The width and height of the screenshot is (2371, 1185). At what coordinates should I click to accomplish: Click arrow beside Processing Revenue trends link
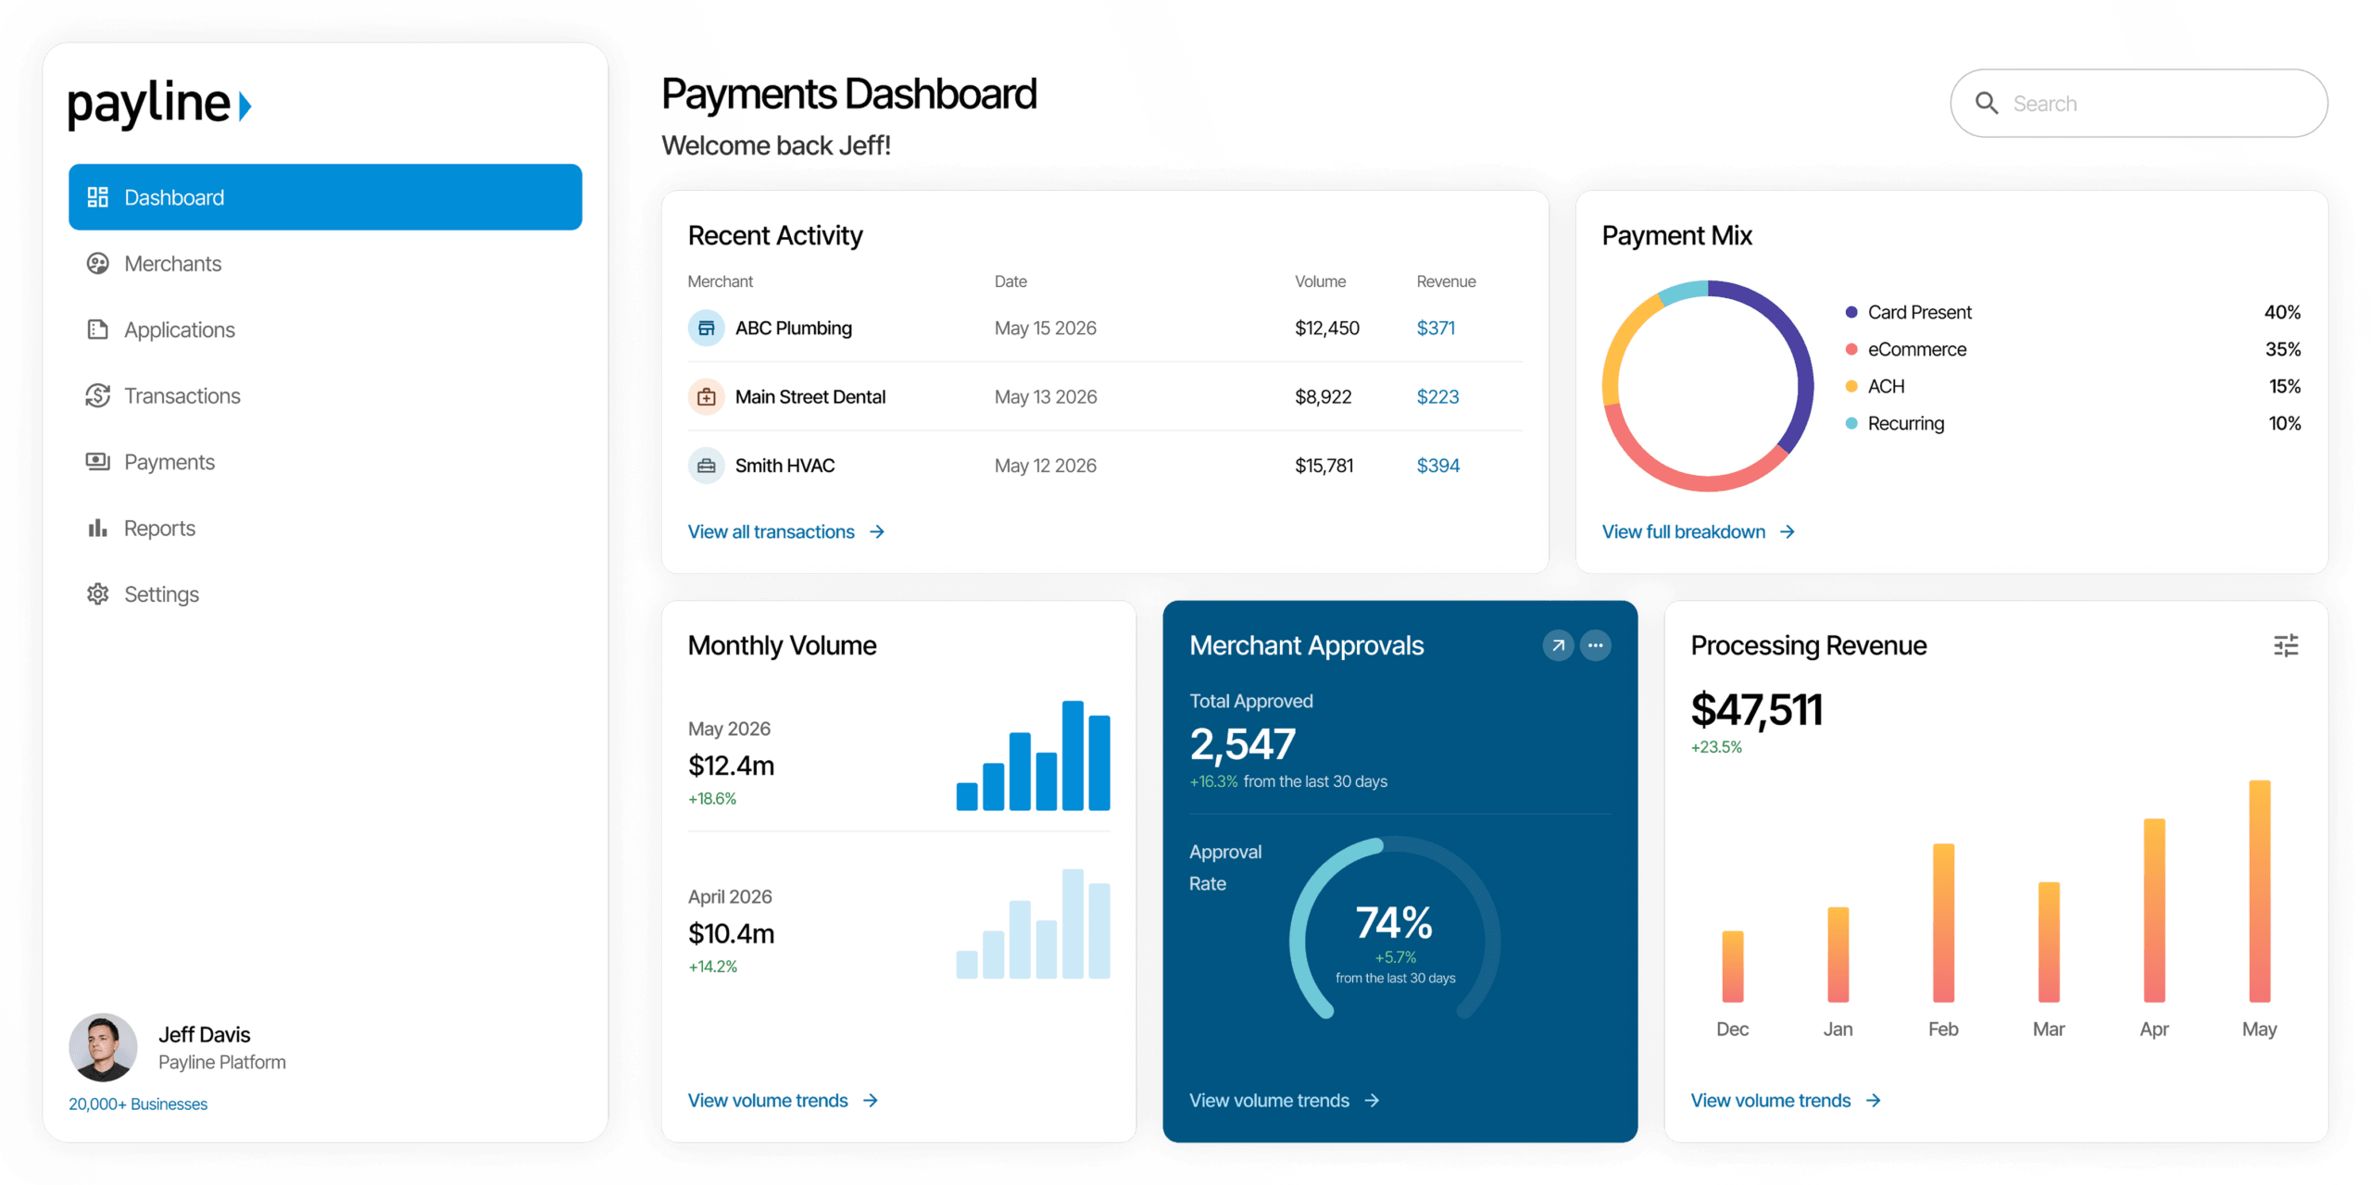(1874, 1100)
